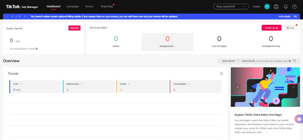
Task: Open the Dashboard tab
Action: [53, 7]
